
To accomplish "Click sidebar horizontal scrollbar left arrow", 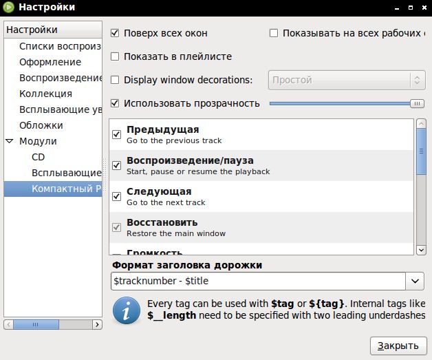I will point(8,324).
